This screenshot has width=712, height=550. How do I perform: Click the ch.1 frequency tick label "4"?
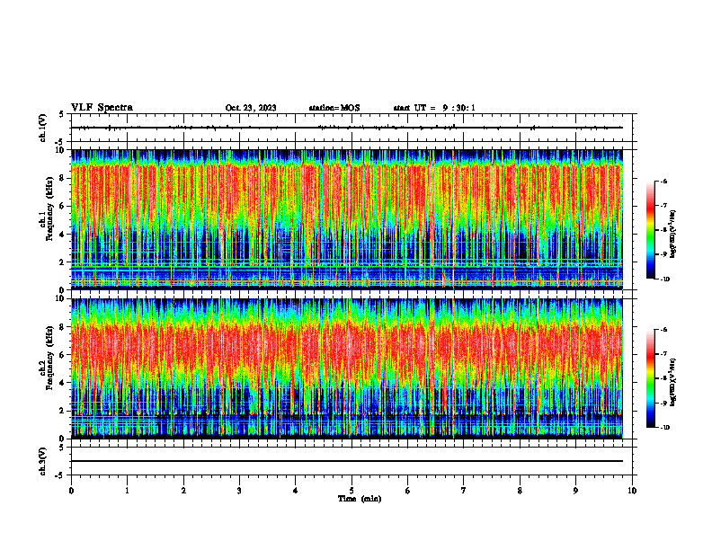(63, 235)
